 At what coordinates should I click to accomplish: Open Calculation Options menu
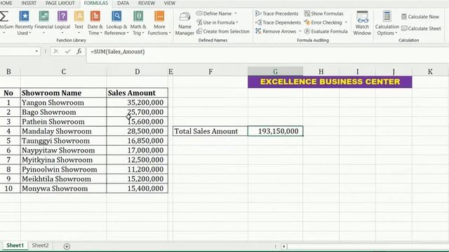tap(387, 23)
